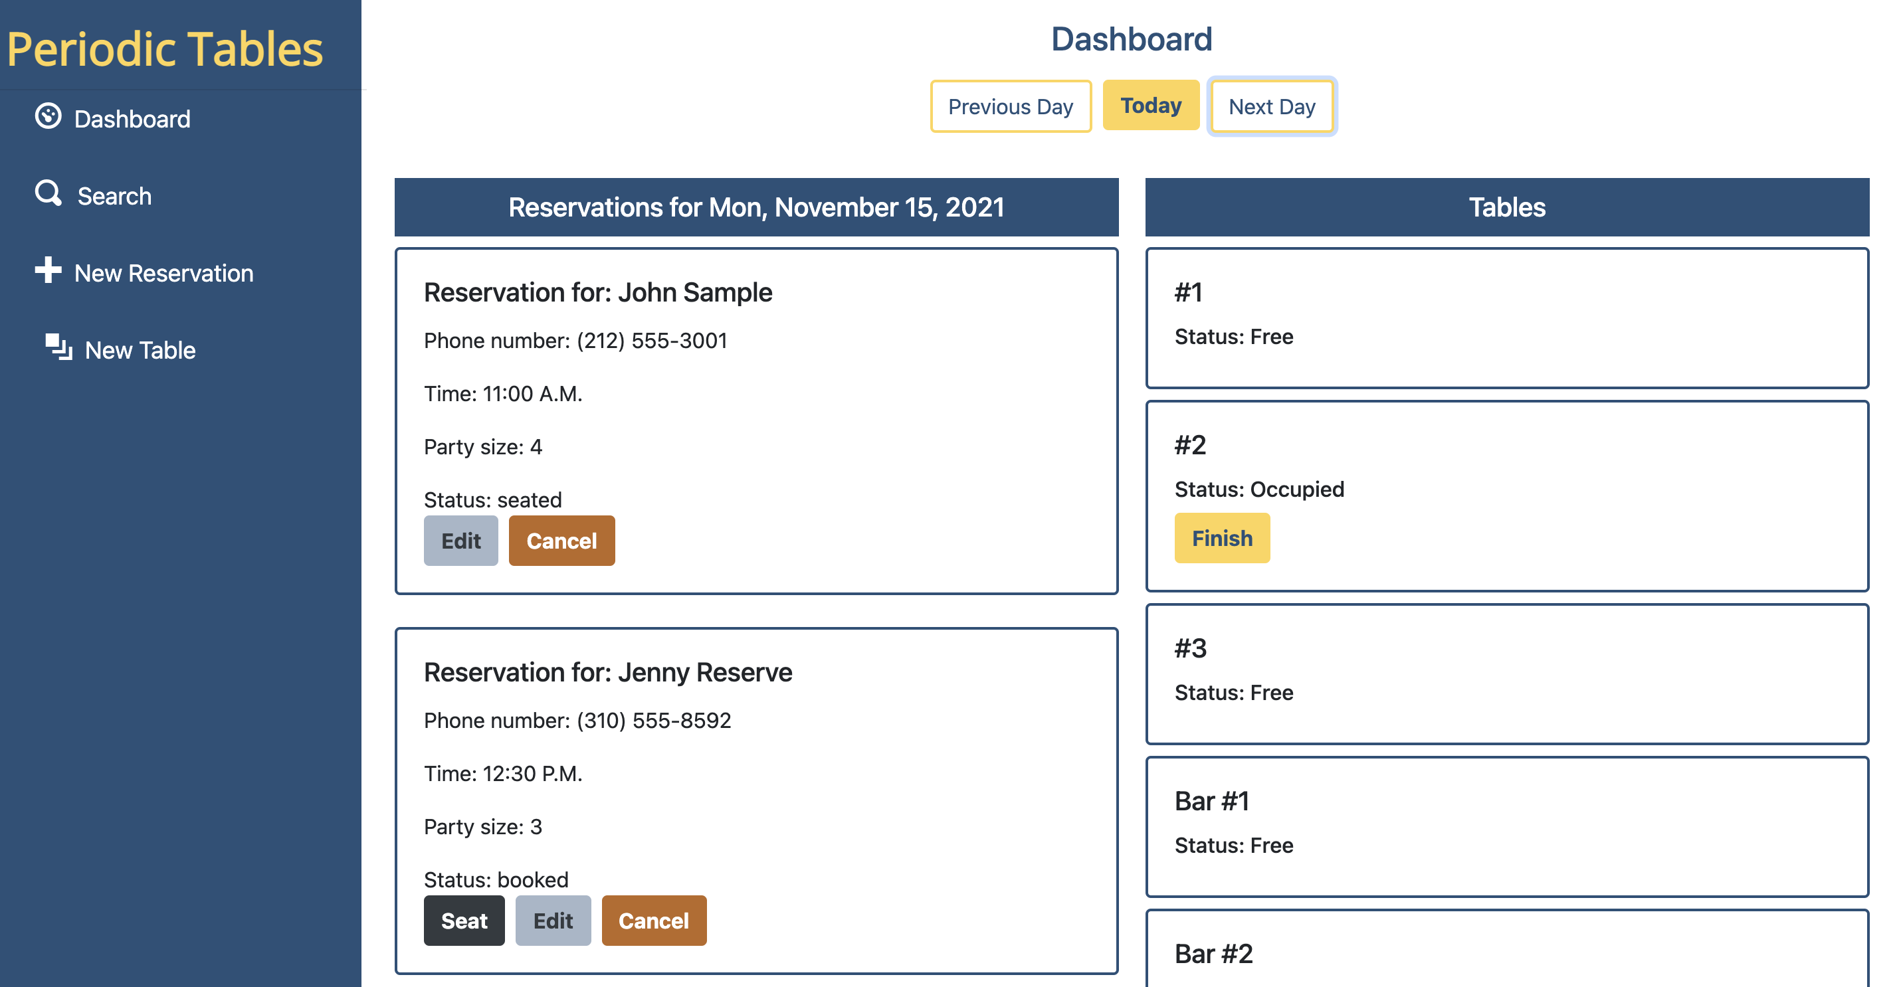Viewport: 1903px width, 987px height.
Task: Click Edit for Jenny Reserve reservation
Action: tap(553, 919)
